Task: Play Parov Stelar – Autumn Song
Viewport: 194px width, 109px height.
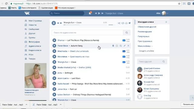Action: coord(54,46)
